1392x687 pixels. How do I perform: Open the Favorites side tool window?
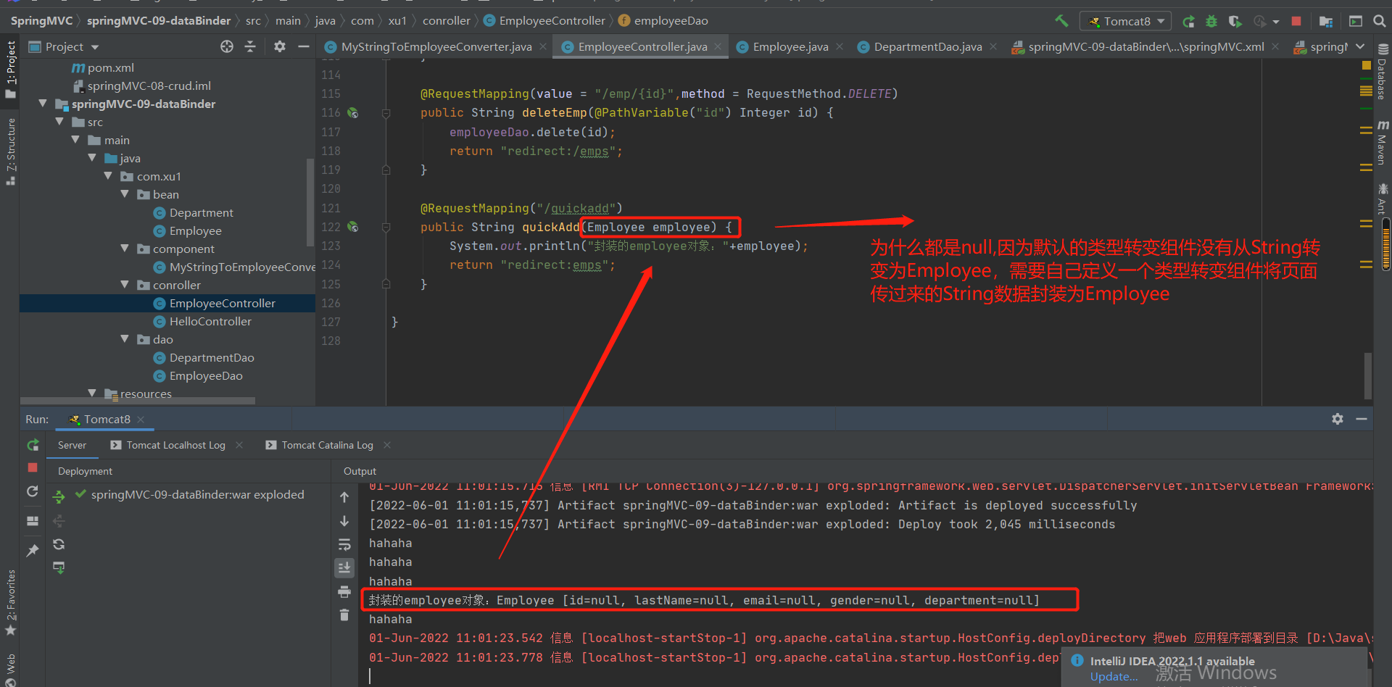11,603
